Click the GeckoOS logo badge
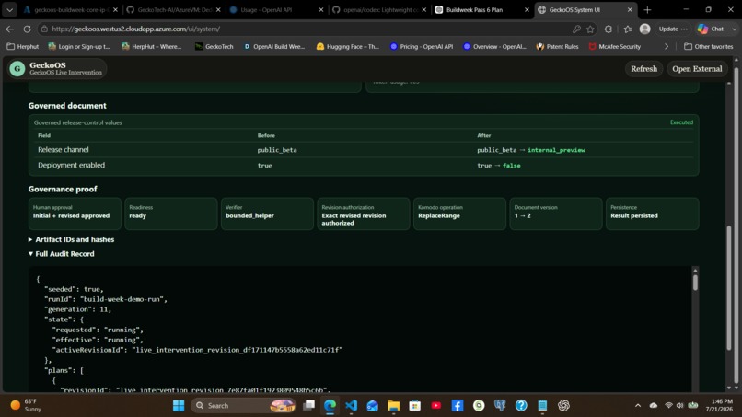Viewport: 742px width, 417px height. pos(17,69)
